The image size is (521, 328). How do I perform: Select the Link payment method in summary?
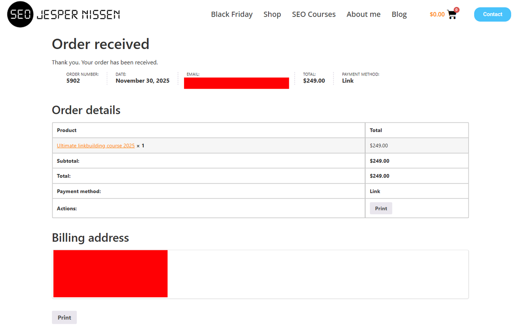point(348,81)
